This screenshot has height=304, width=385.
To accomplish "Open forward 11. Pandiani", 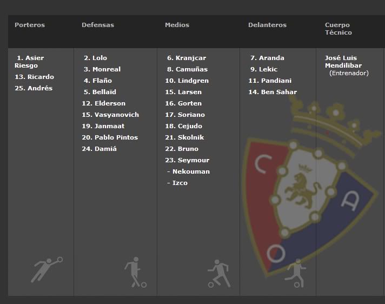I will click(270, 81).
